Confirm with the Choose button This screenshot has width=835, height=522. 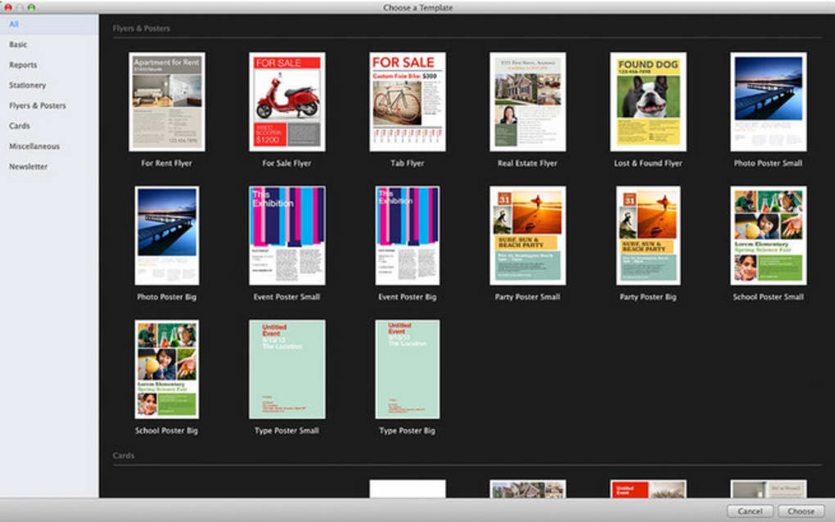[x=801, y=511]
